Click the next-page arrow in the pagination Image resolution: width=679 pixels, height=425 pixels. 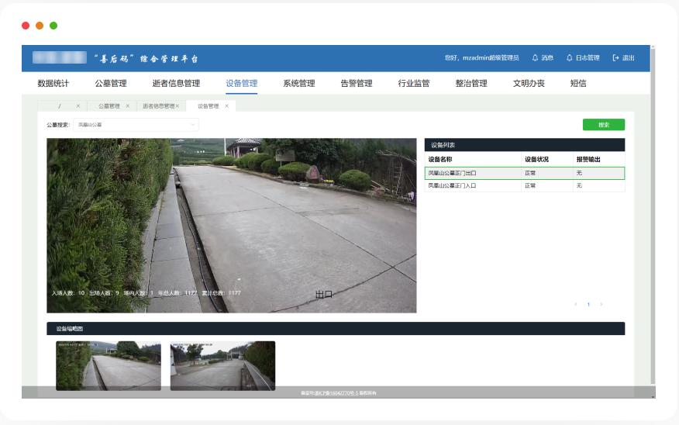coord(601,305)
